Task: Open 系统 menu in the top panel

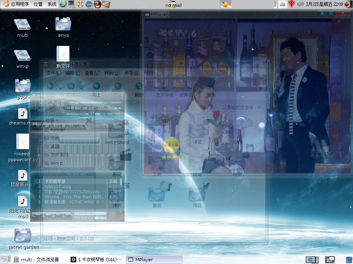Action: pyautogui.click(x=52, y=4)
